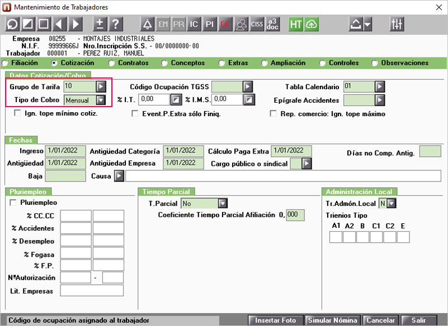Close the Mantenimiento de Trabajadores window
Screen dimensions: 448x326
pyautogui.click(x=439, y=7)
